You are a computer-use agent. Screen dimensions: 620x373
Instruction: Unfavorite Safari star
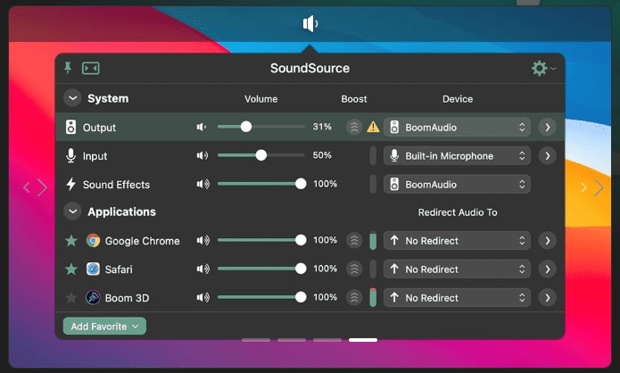coord(71,269)
